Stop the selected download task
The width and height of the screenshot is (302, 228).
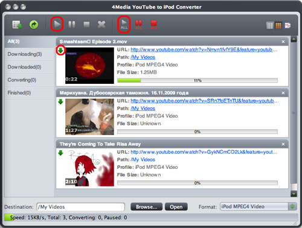(86, 25)
